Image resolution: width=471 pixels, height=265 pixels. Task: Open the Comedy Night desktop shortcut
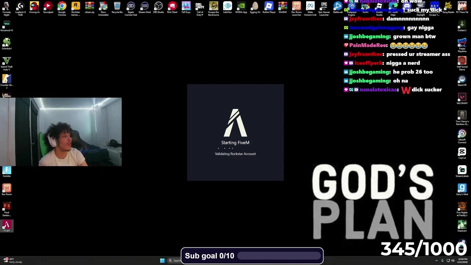[x=7, y=8]
